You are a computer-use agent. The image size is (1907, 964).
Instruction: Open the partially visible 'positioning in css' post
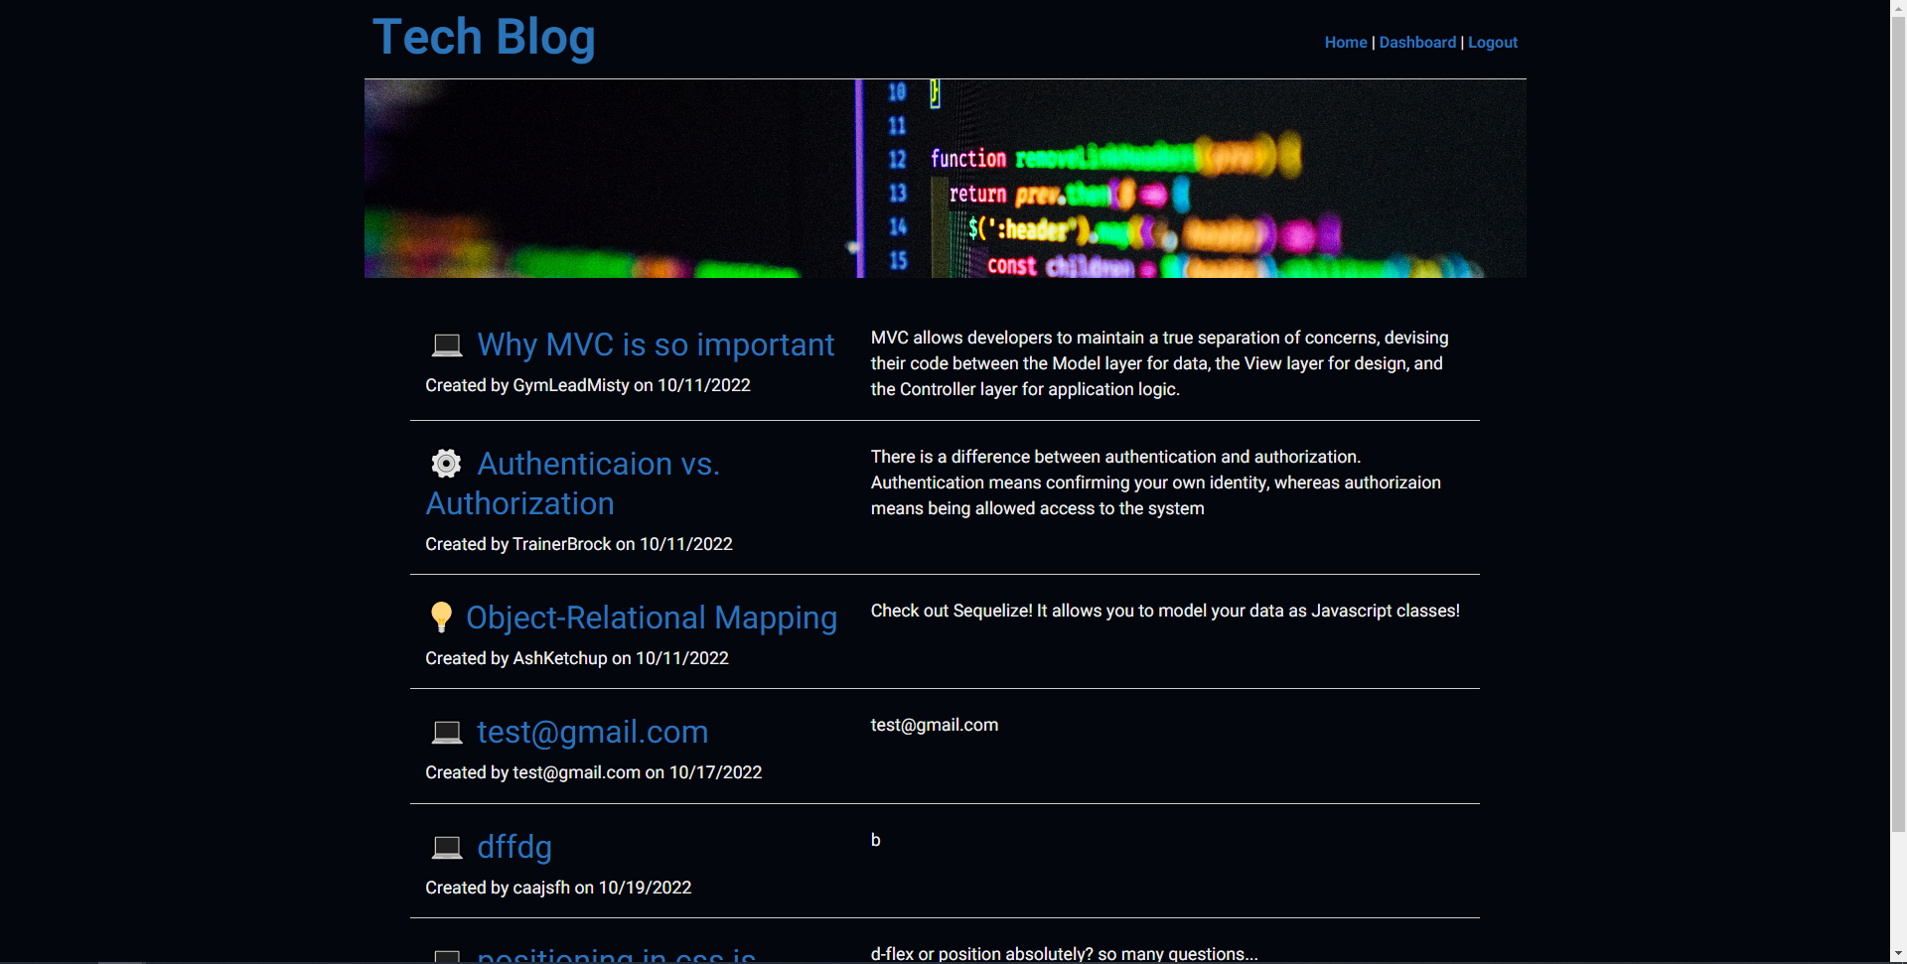click(x=616, y=956)
